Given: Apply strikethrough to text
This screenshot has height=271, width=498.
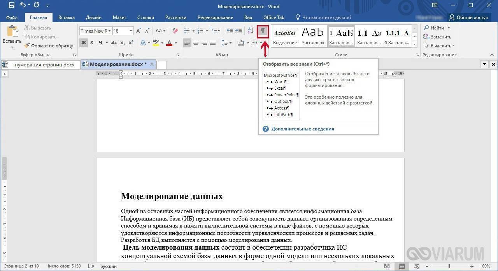Looking at the screenshot, I should (114, 43).
